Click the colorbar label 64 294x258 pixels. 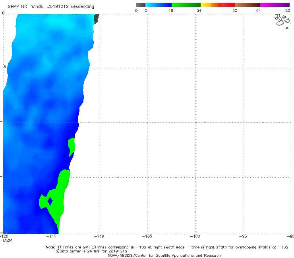click(x=259, y=10)
